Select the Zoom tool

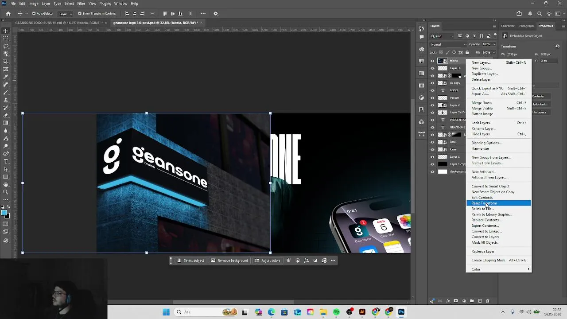[6, 192]
